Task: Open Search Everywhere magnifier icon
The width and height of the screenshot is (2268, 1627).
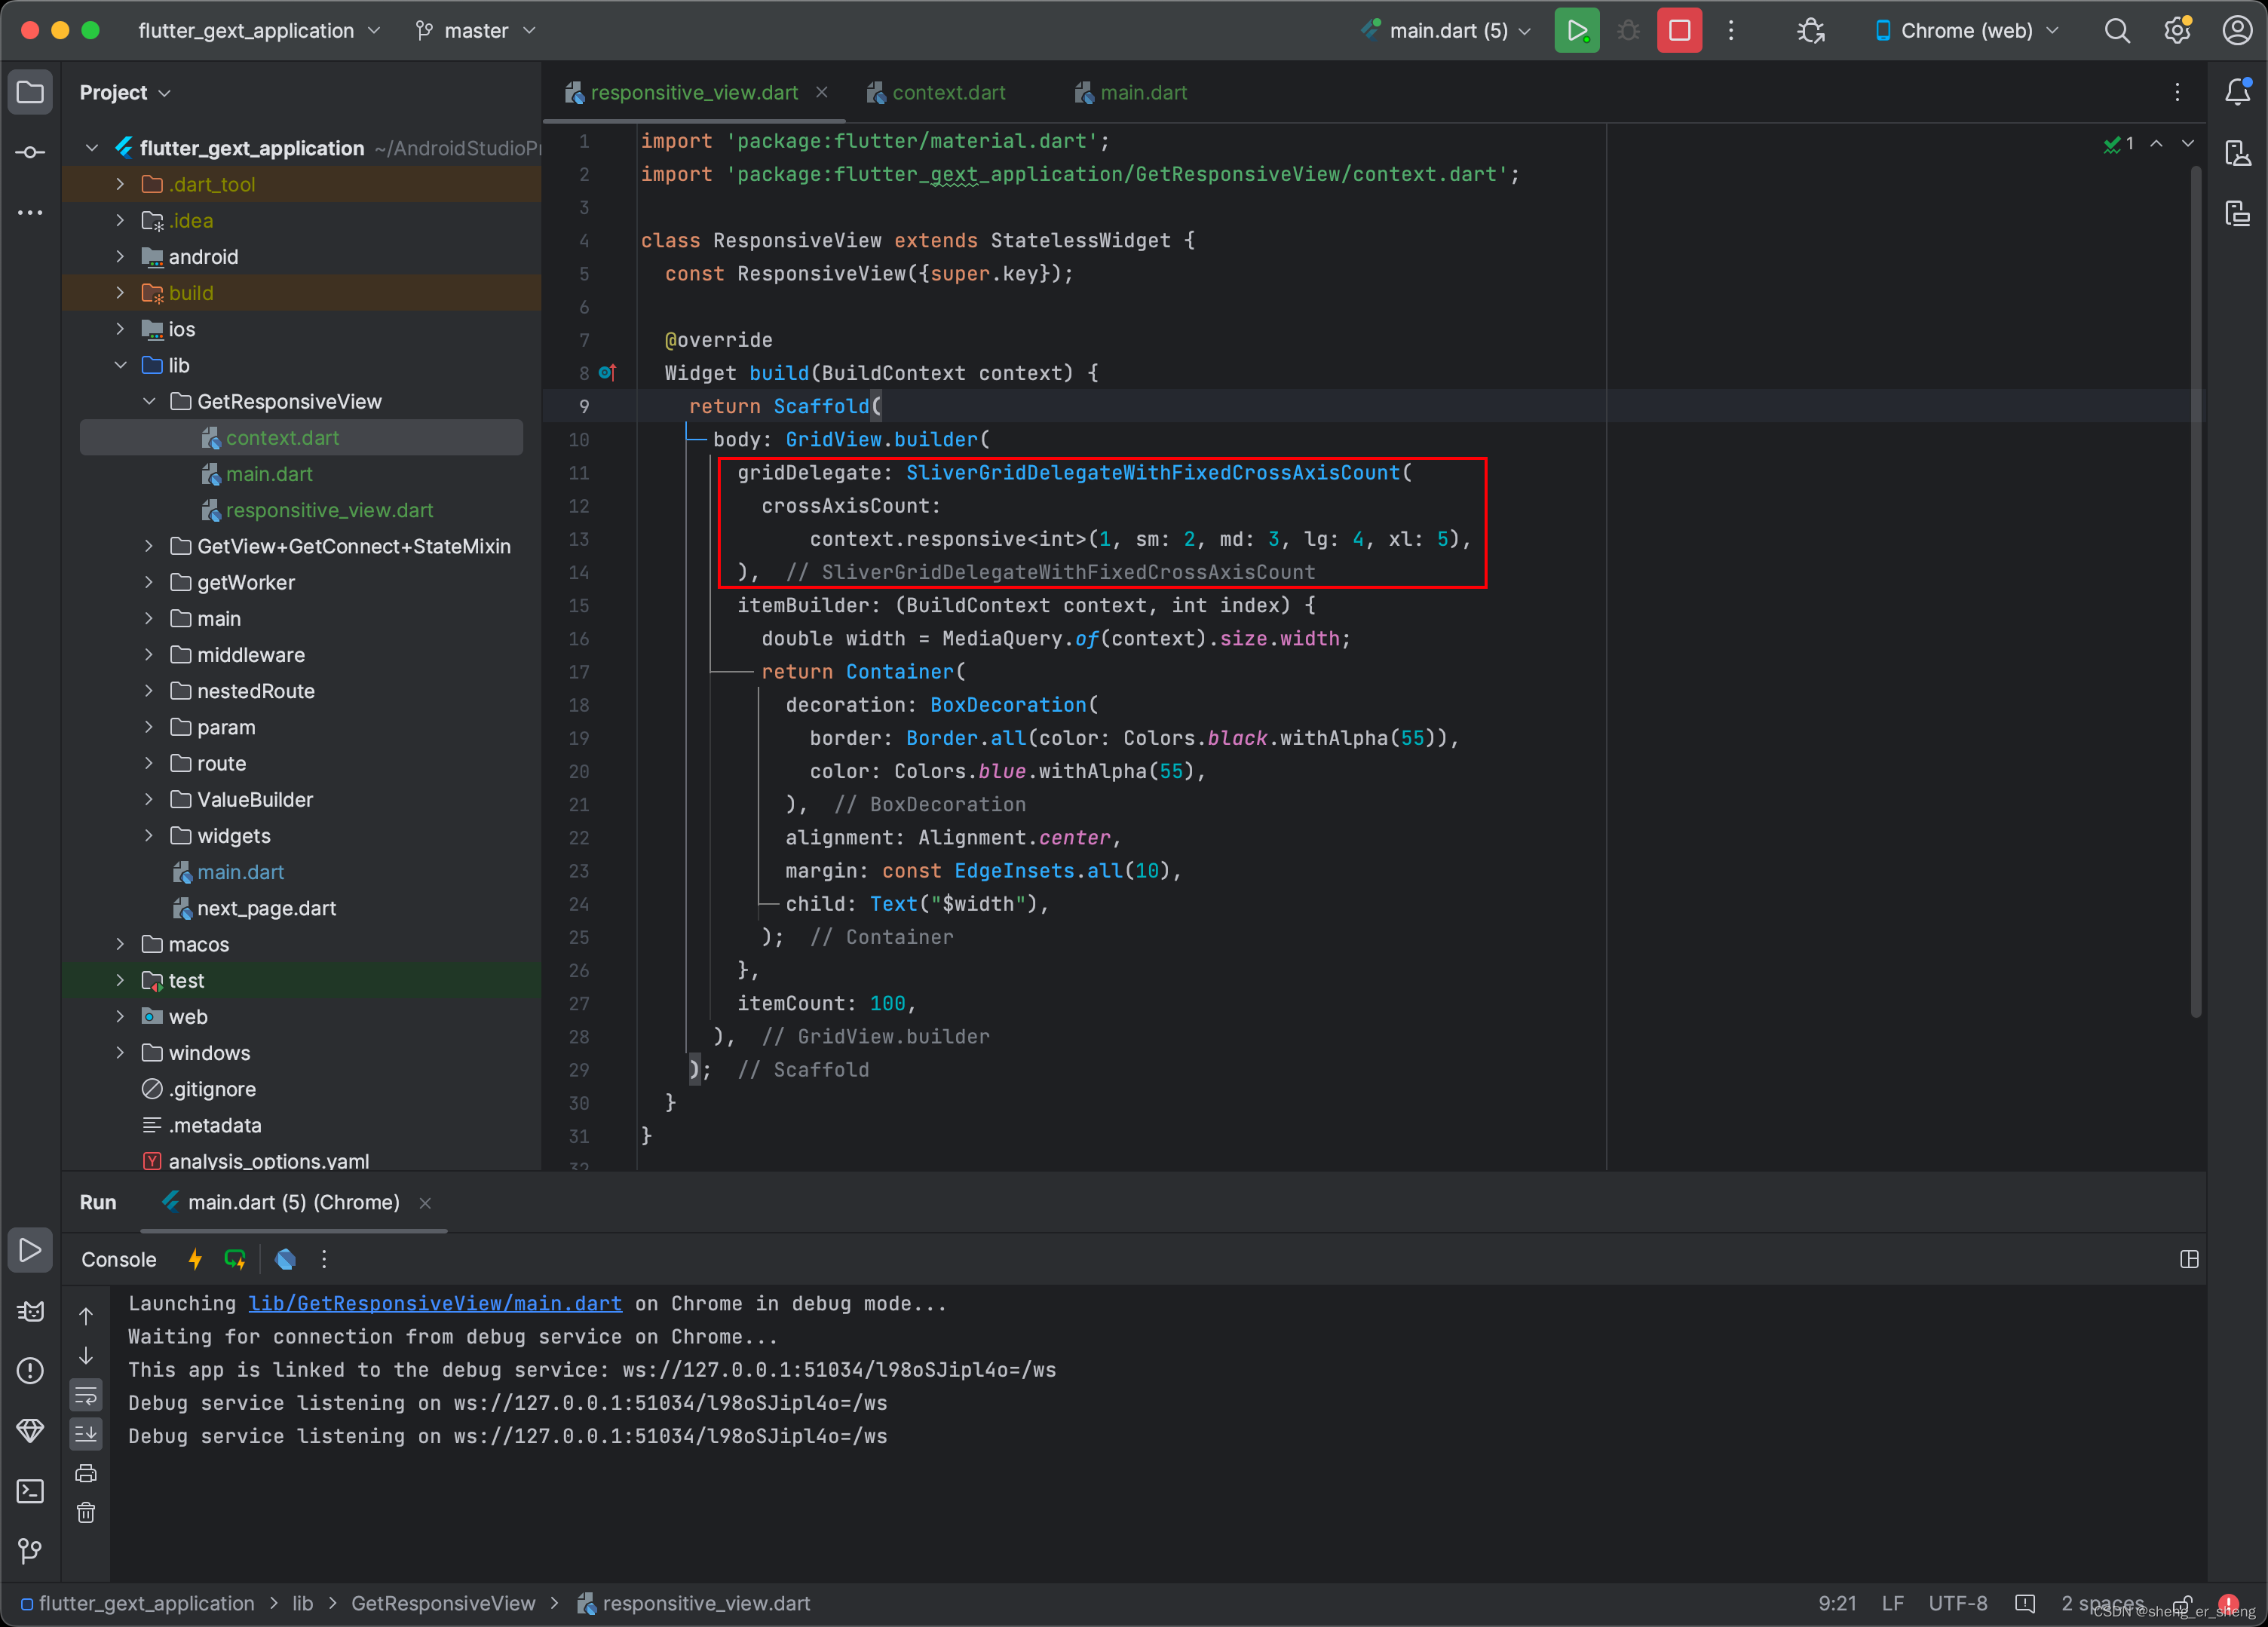Action: tap(2117, 31)
